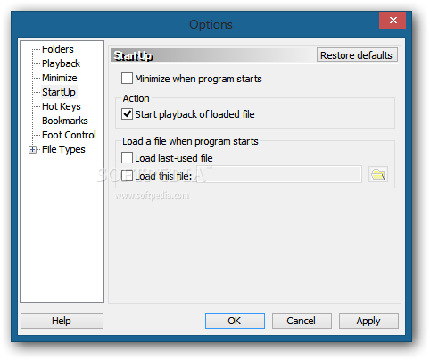The height and width of the screenshot is (360, 430).
Task: Cancel the Options dialog
Action: tap(302, 321)
